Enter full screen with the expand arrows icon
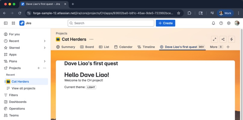 [x=214, y=39]
